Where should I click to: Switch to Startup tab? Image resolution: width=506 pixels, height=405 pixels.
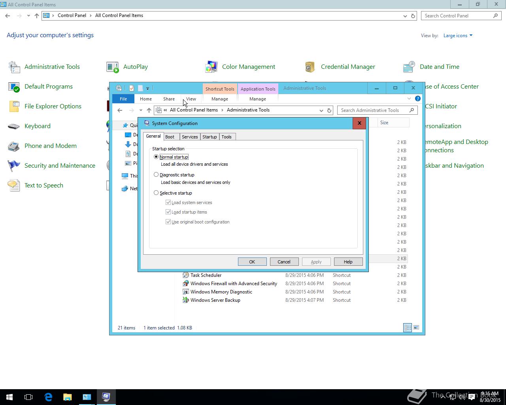pyautogui.click(x=210, y=137)
